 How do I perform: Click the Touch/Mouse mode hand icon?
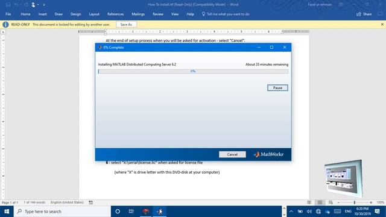pos(34,4)
